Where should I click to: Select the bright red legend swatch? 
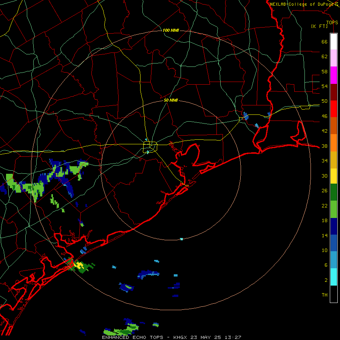coord(334,109)
